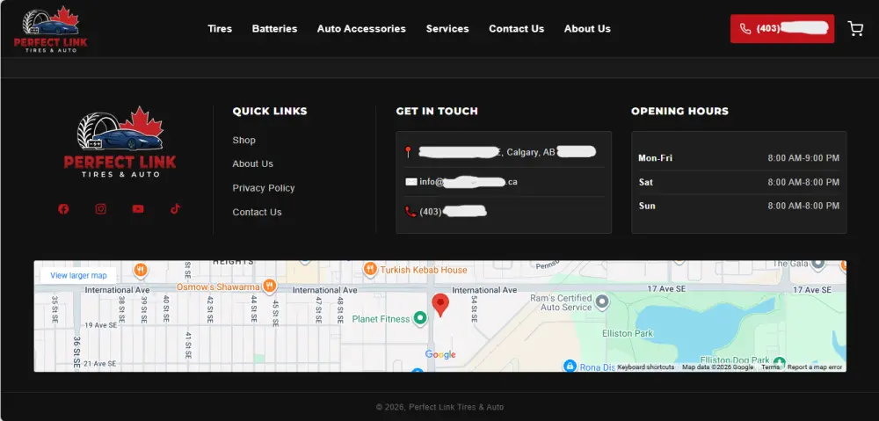Open the TikTok social icon
The width and height of the screenshot is (879, 421).
(x=176, y=209)
